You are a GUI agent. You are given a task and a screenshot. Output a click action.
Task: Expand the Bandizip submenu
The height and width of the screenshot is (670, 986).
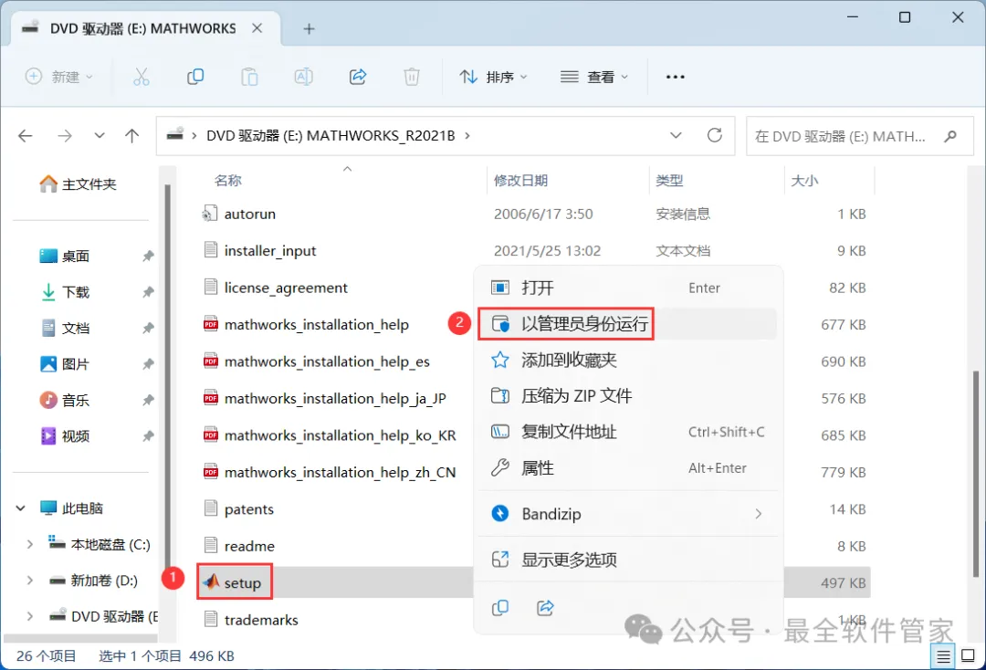[x=759, y=514]
